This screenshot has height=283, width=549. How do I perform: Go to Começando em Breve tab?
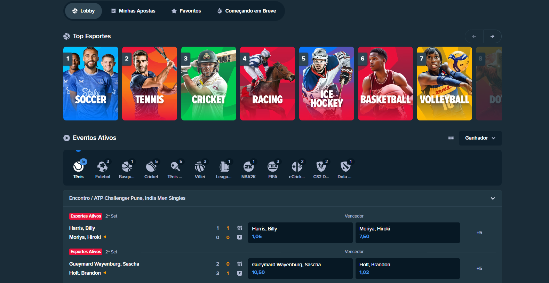point(247,11)
